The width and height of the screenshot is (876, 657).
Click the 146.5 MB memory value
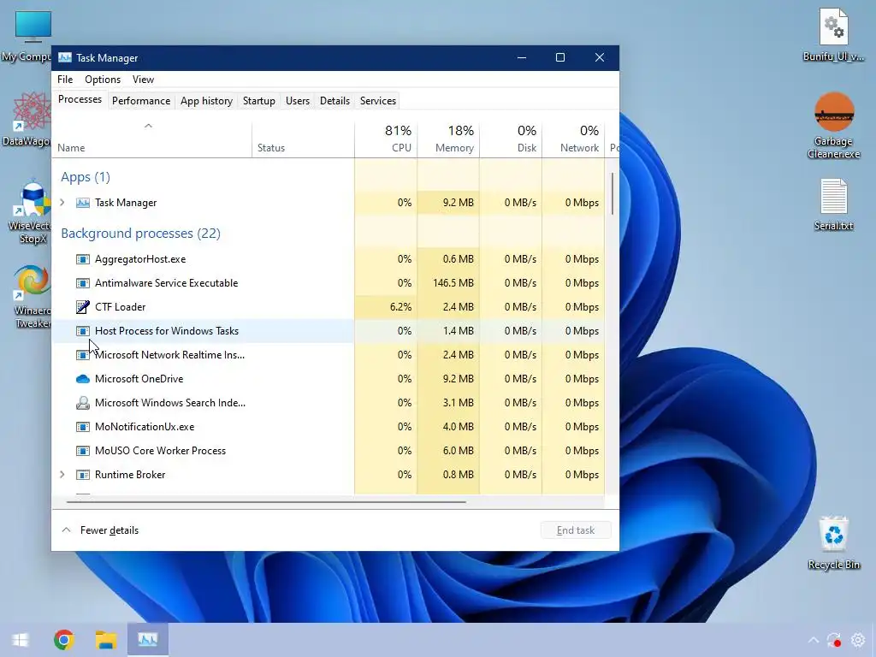[453, 283]
